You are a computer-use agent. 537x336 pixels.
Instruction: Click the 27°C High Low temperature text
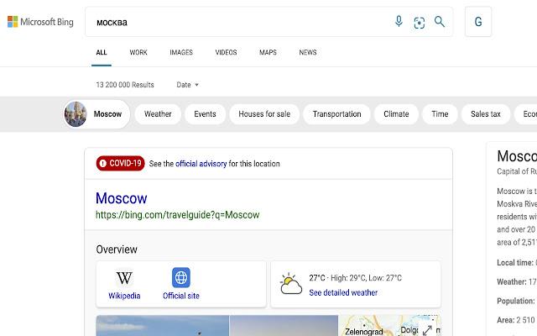[355, 278]
